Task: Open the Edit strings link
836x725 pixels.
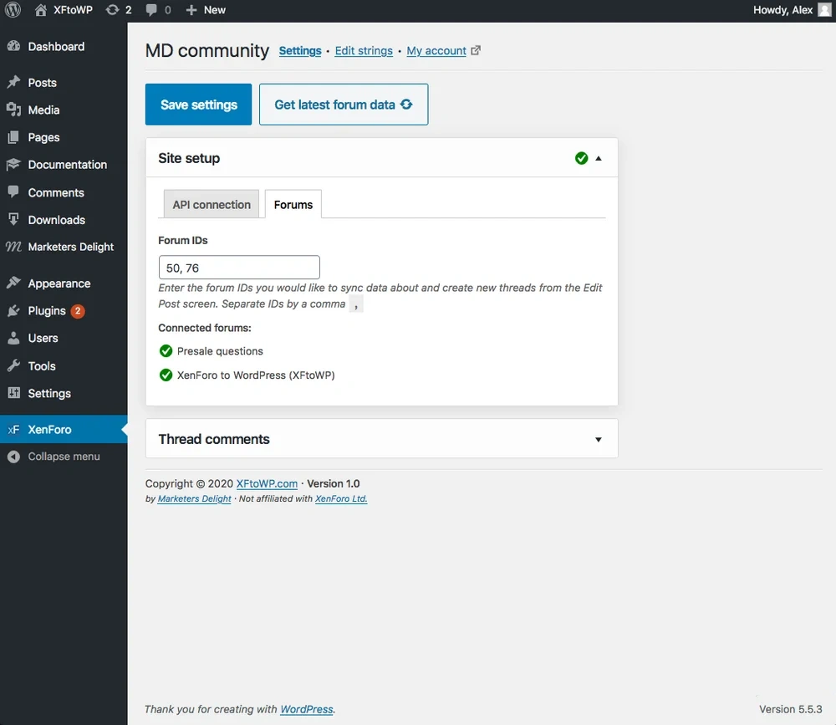Action: click(364, 51)
